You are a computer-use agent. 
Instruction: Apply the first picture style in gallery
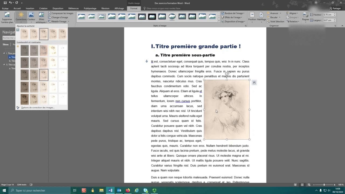tap(81, 17)
